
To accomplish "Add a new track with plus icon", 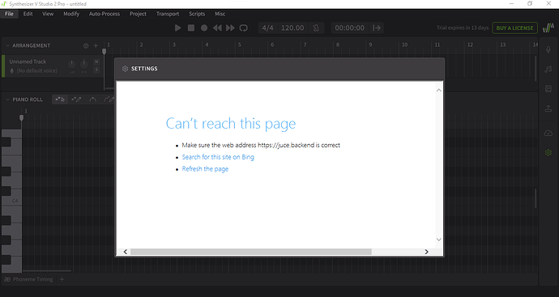I will click(x=96, y=45).
